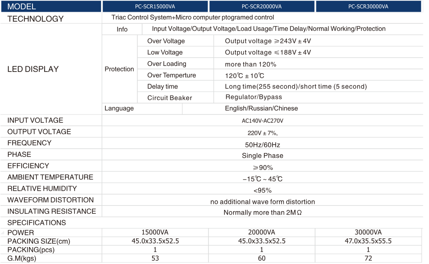Click the AC140V-AC270V input voltage value
429x264 pixels.
[263, 121]
